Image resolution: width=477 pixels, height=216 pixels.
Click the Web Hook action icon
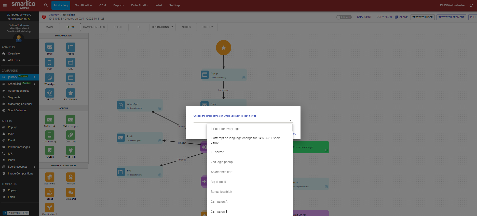[x=71, y=150]
